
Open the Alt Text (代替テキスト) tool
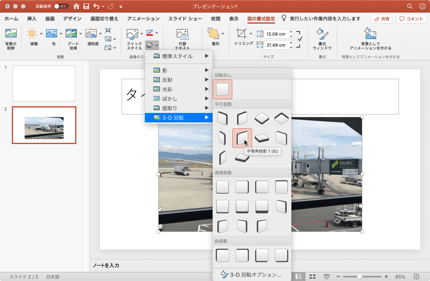182,35
